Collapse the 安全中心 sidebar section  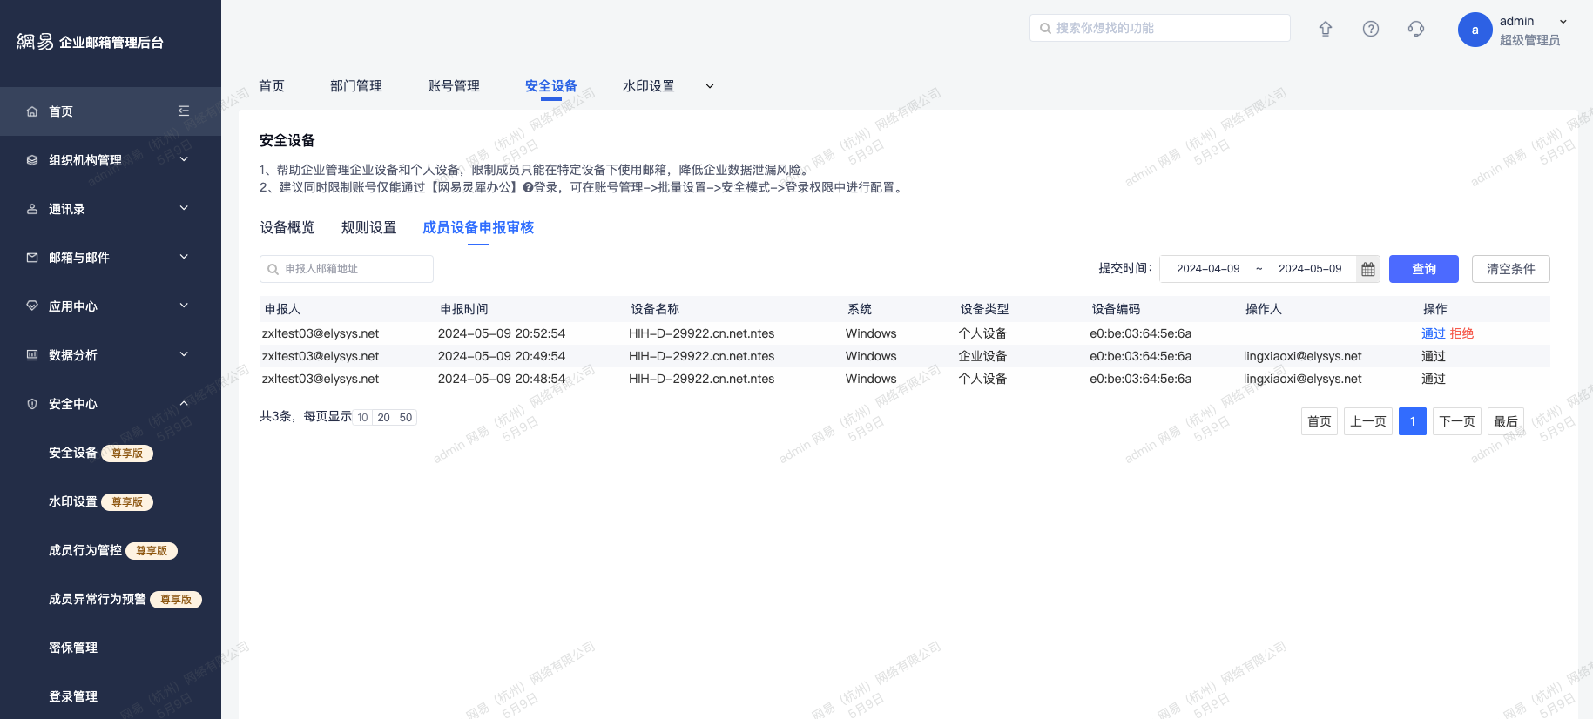coord(184,404)
